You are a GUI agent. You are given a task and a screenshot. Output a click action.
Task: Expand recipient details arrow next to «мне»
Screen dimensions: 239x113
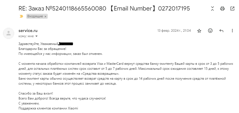coord(36,36)
